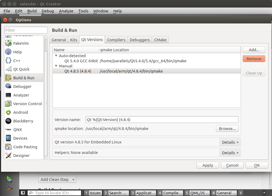Click the locator magnifier icon

31,193
